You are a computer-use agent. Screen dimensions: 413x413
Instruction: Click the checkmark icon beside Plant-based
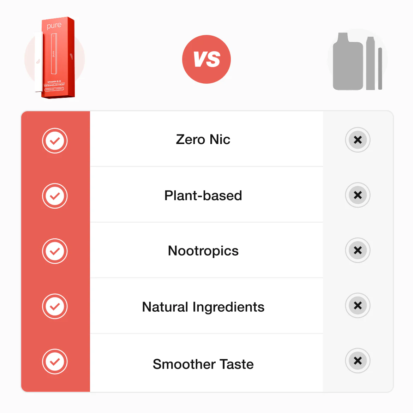55,196
